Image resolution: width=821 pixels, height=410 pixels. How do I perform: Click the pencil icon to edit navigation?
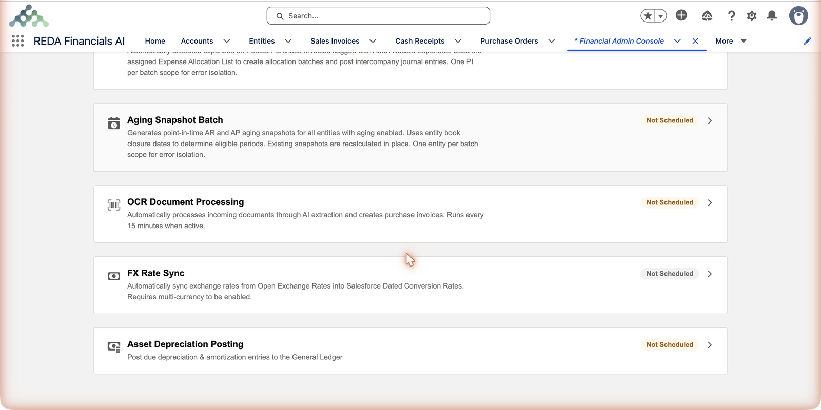pos(808,41)
